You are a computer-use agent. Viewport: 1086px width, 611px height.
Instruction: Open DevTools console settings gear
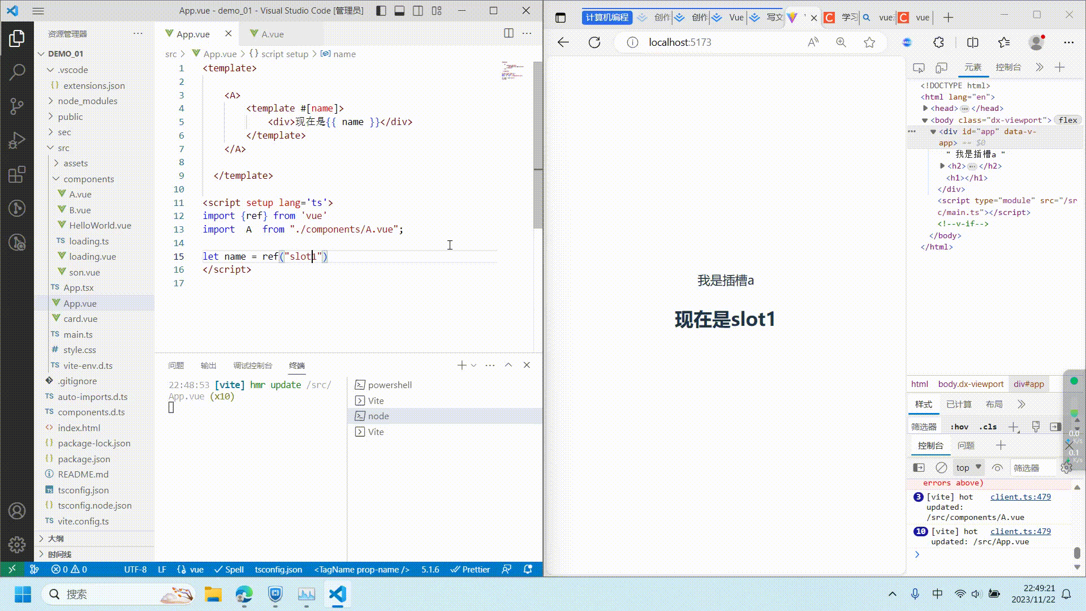[x=1066, y=467]
